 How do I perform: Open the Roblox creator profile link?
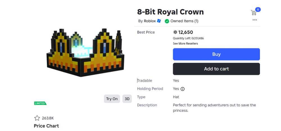150,21
